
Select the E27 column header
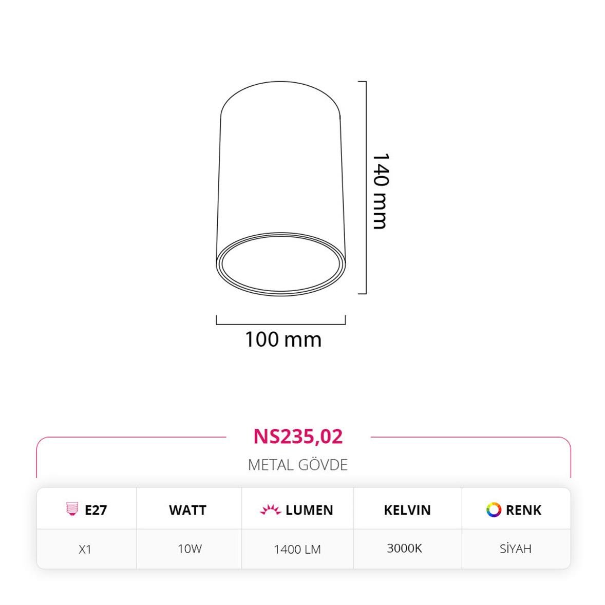pos(96,510)
